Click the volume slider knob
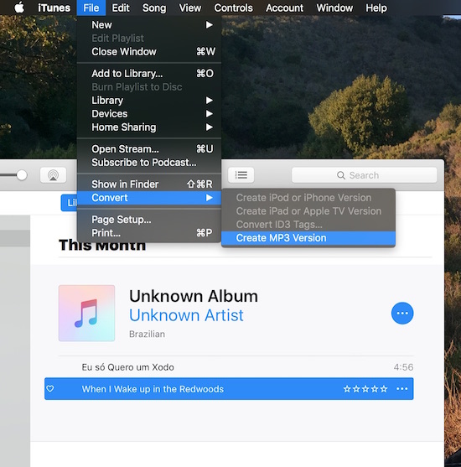 (22, 175)
